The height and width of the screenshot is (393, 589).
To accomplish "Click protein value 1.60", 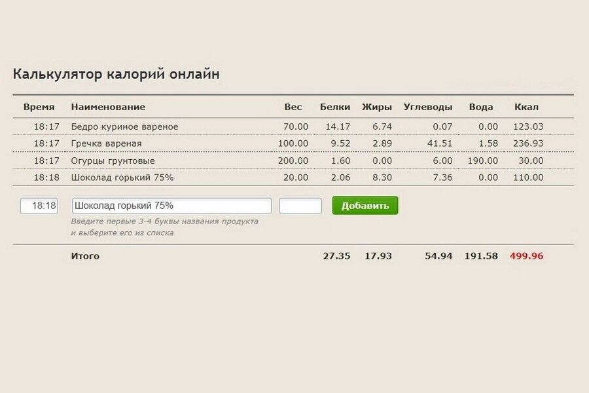I will click(340, 161).
